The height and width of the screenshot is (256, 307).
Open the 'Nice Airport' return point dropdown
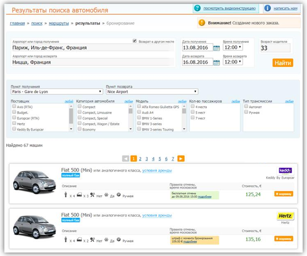(x=152, y=92)
